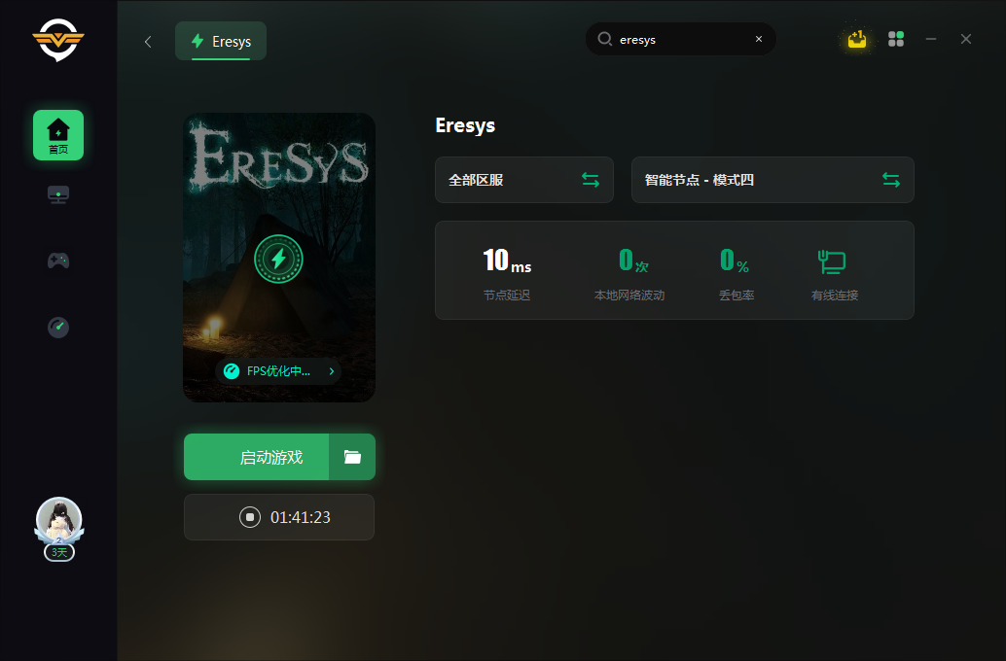Open the 首页 home section in sidebar
This screenshot has height=661, width=1006.
(58, 134)
